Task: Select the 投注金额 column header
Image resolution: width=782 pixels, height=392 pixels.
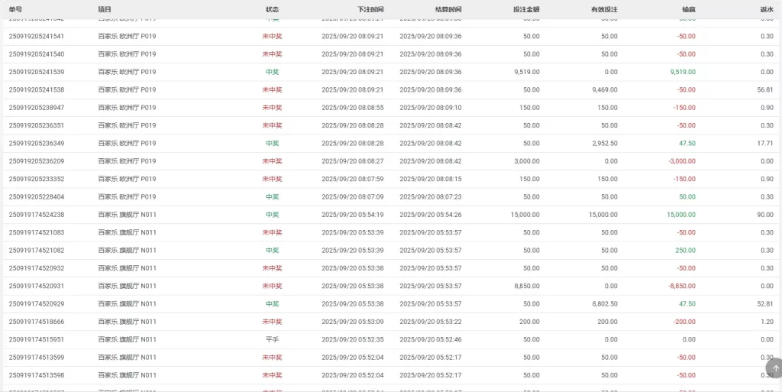Action: coord(526,9)
